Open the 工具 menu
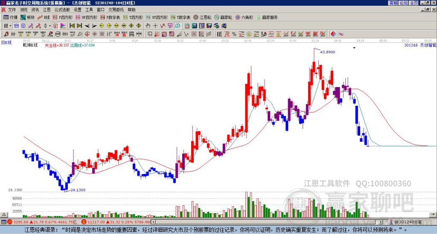The image size is (437, 234). pos(89,10)
